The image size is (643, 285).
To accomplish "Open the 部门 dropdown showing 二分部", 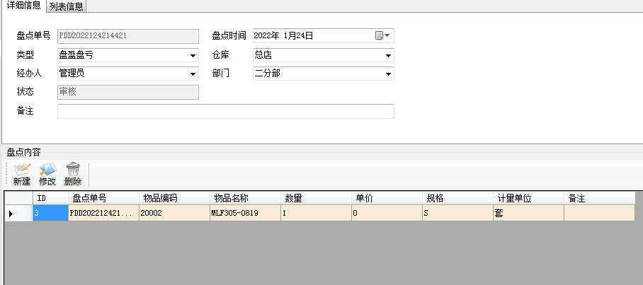I will coord(388,74).
